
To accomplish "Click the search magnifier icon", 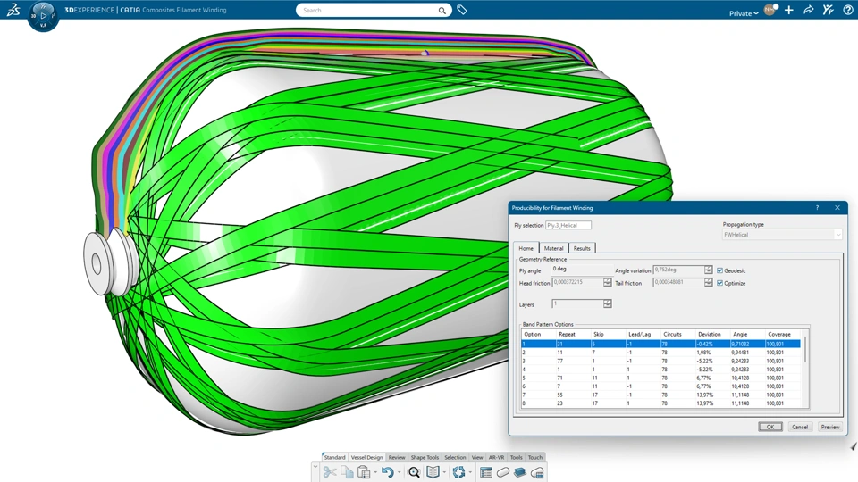I will [442, 11].
